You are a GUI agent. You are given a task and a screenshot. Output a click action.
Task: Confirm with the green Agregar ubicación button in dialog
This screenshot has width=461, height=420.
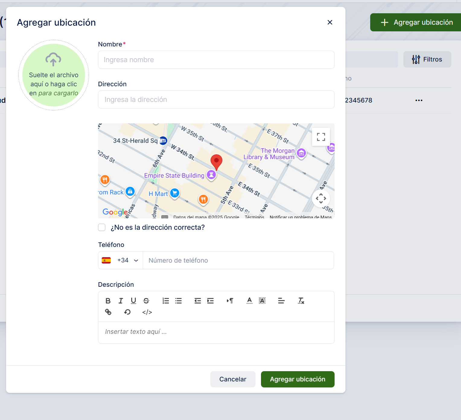(x=297, y=379)
